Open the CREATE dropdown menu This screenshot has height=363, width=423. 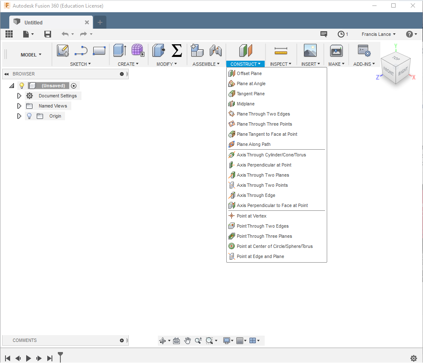(x=128, y=64)
